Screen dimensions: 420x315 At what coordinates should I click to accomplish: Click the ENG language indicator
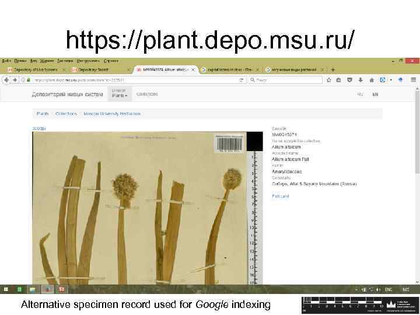[x=388, y=289]
